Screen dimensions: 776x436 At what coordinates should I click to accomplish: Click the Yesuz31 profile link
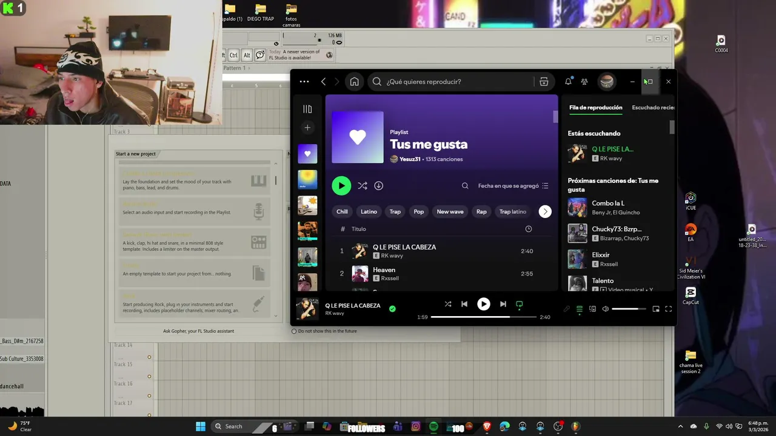pos(409,159)
